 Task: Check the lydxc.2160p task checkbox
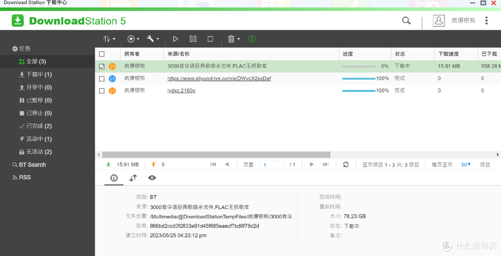(102, 91)
